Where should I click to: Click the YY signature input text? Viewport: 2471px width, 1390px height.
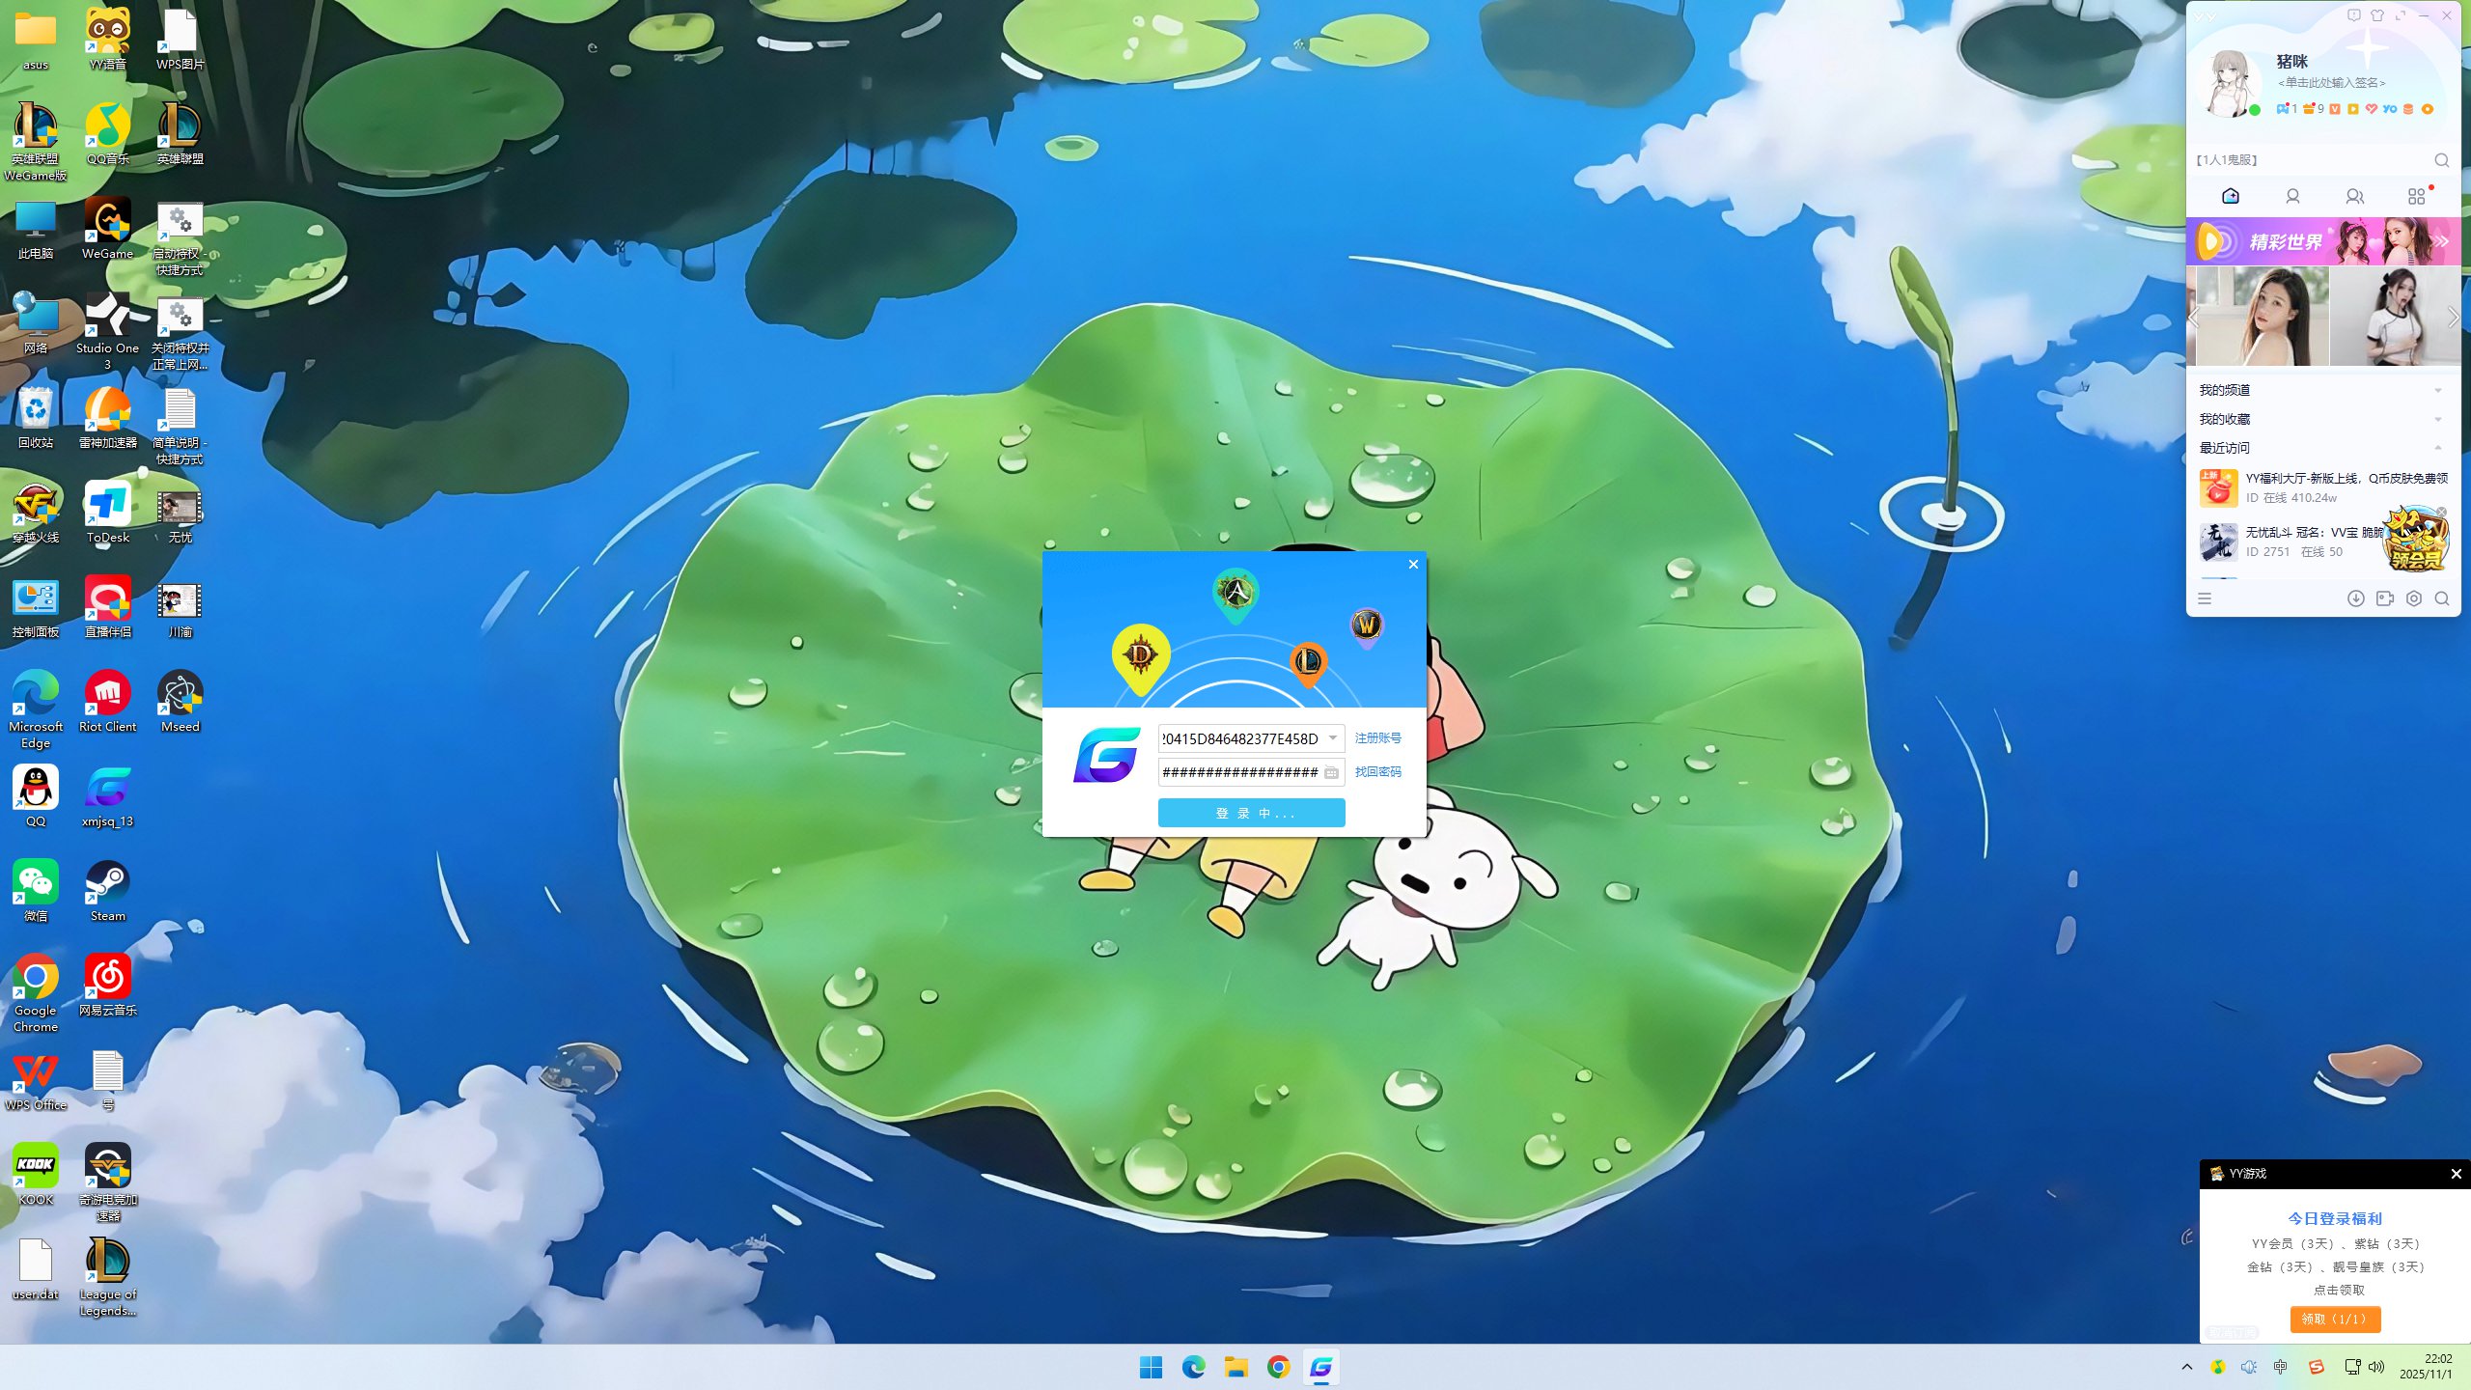pos(2330,83)
